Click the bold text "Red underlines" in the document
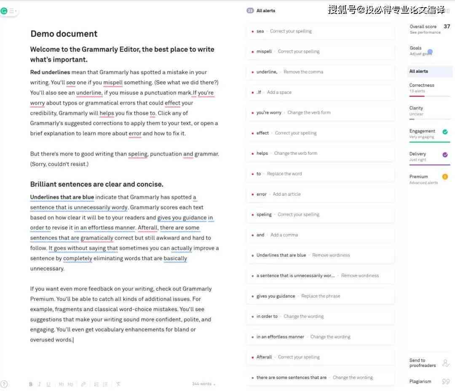 pyautogui.click(x=50, y=72)
